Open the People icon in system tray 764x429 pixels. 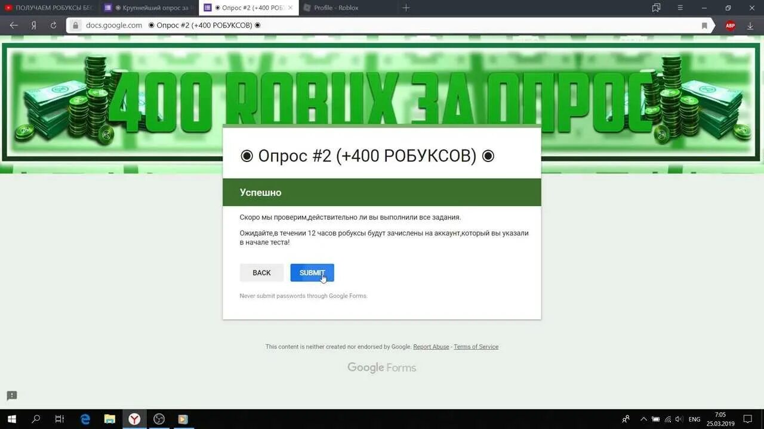coord(626,419)
